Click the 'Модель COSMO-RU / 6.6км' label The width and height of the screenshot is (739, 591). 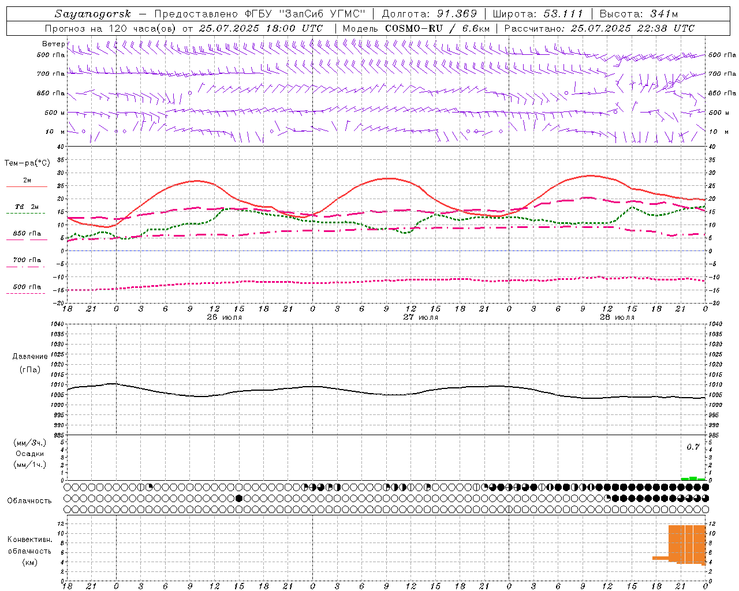pyautogui.click(x=416, y=28)
